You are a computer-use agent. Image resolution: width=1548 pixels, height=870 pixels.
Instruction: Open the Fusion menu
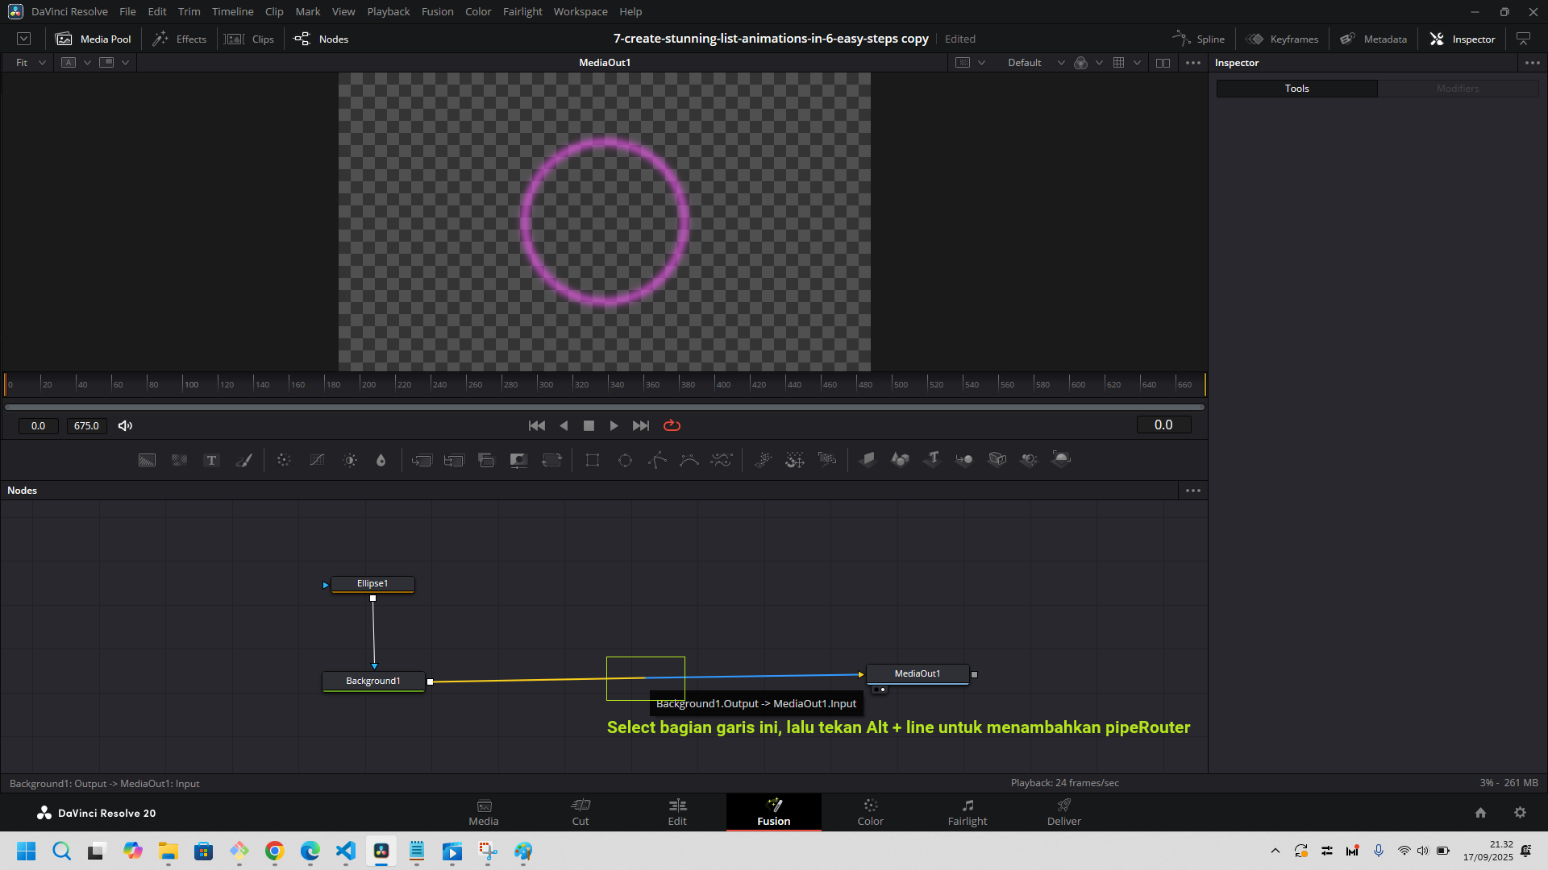click(437, 11)
